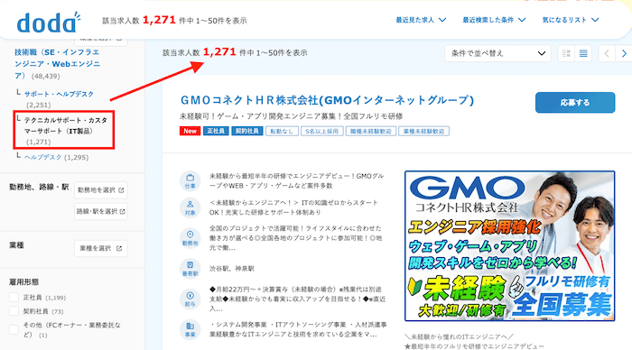Click the 1,271 count above the listing
Viewport: 632px width, 350px height.
(x=219, y=52)
